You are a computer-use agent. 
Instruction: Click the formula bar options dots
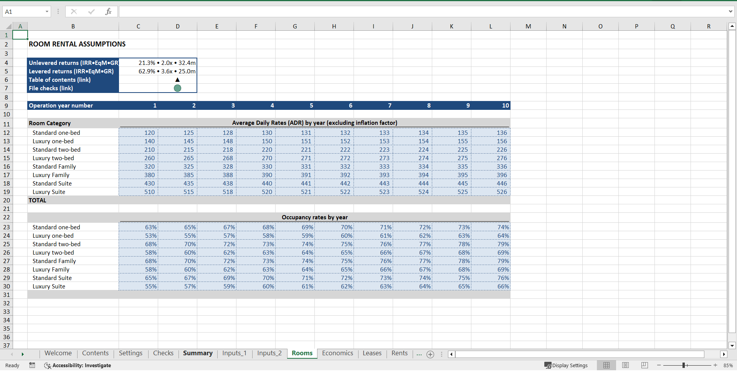pyautogui.click(x=58, y=12)
